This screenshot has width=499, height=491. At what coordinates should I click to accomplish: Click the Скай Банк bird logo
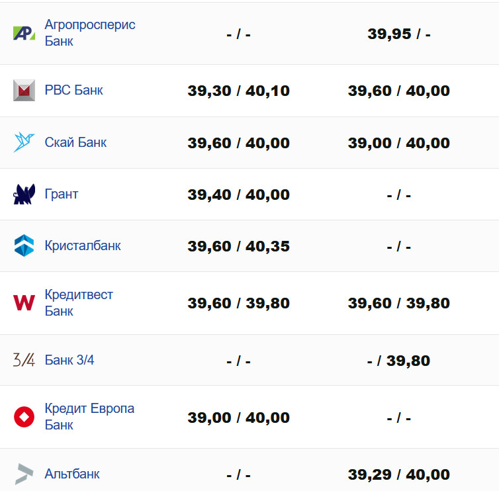[24, 142]
